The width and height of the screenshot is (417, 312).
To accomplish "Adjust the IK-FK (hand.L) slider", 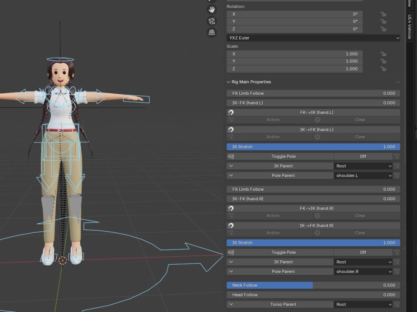I will click(x=313, y=103).
